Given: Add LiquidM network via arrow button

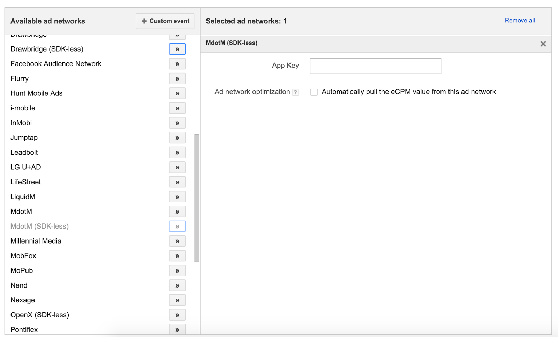Looking at the screenshot, I should pyautogui.click(x=177, y=197).
